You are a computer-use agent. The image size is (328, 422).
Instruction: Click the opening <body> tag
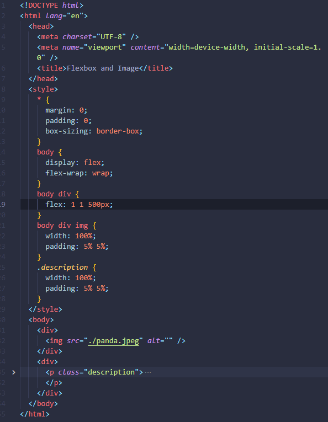click(41, 320)
